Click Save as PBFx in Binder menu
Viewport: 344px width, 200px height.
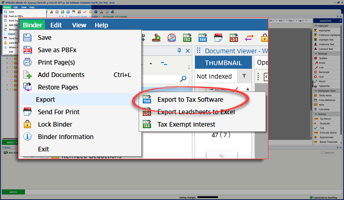[57, 50]
